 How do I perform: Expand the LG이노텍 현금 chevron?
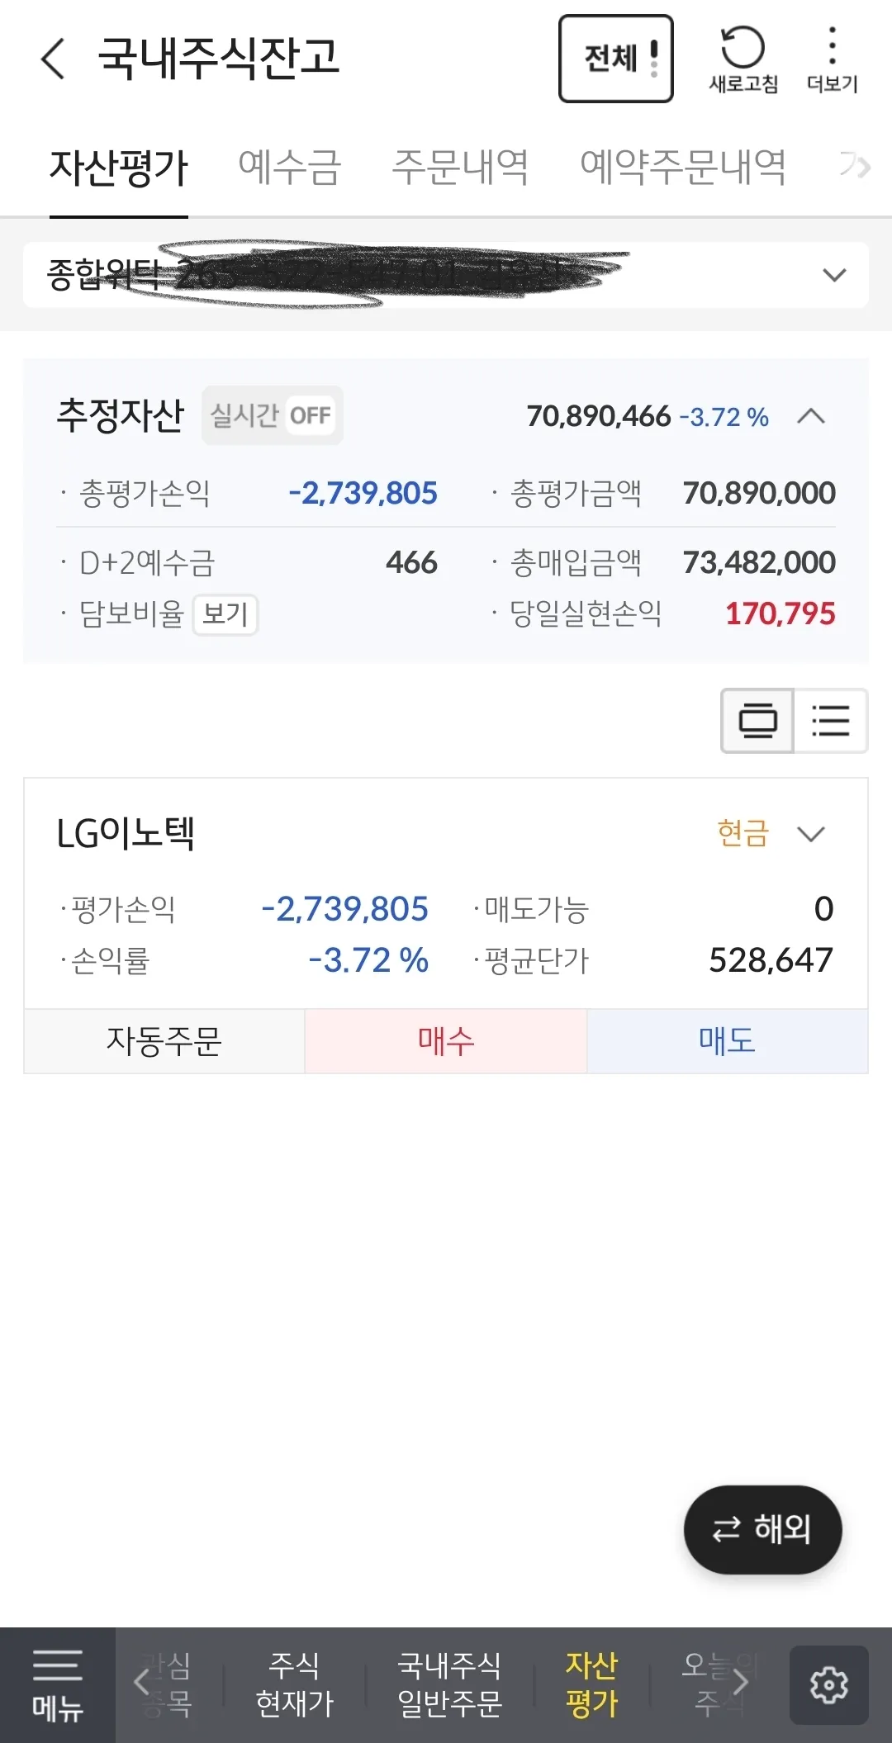pos(811,834)
